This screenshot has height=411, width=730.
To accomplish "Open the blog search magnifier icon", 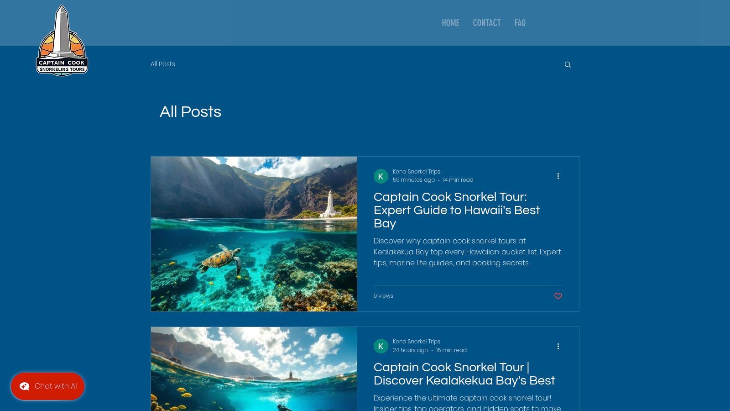I will pyautogui.click(x=568, y=64).
